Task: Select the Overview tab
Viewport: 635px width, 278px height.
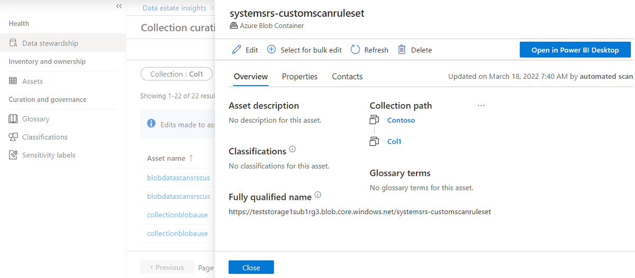Action: 251,77
